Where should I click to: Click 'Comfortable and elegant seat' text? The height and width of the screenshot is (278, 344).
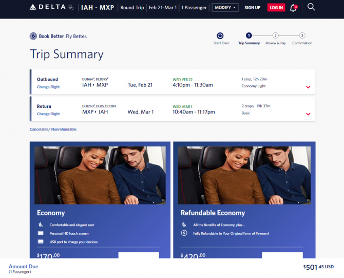coord(72,225)
